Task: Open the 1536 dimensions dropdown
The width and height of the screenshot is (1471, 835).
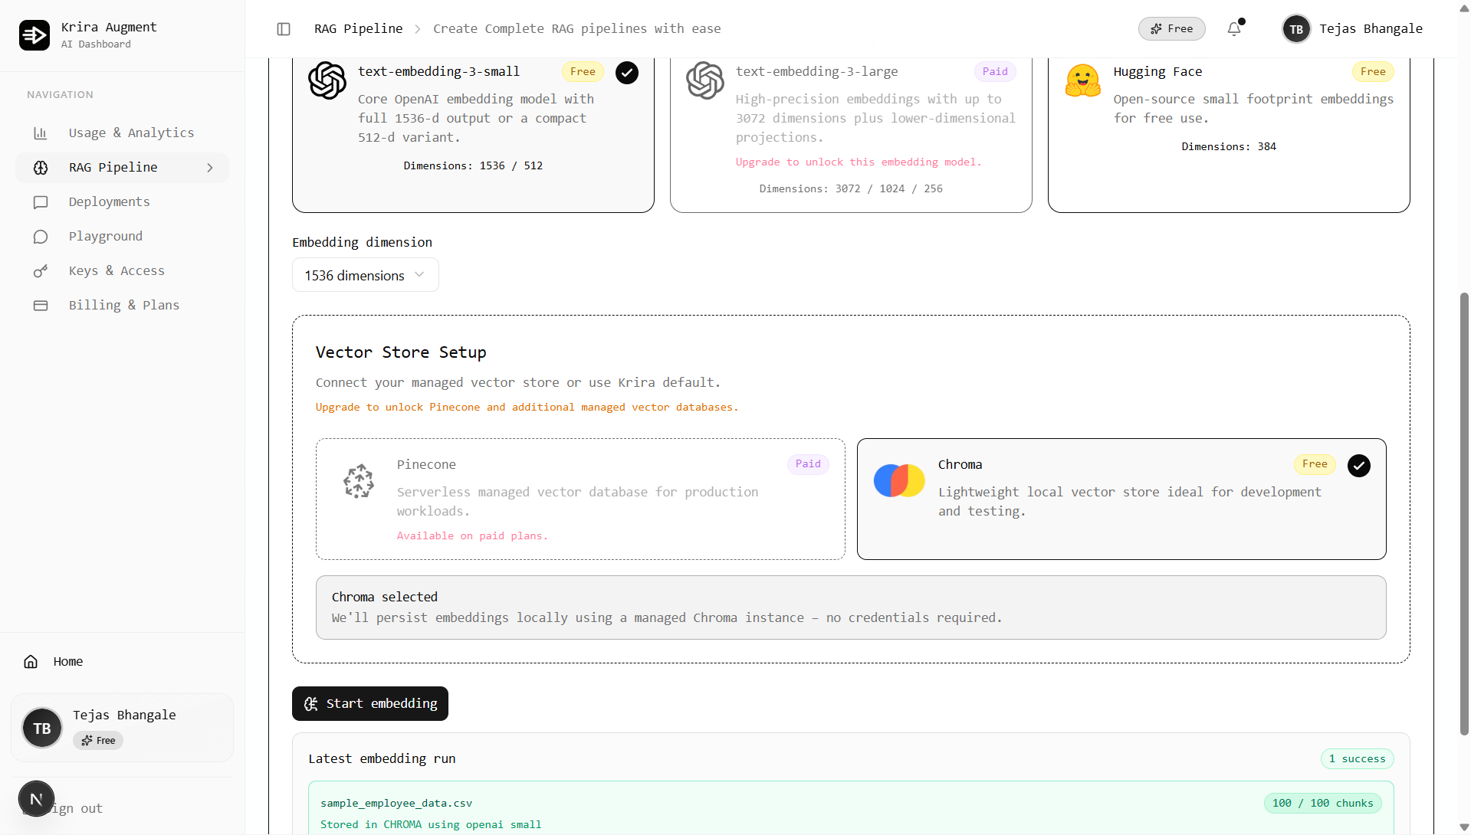Action: tap(366, 275)
